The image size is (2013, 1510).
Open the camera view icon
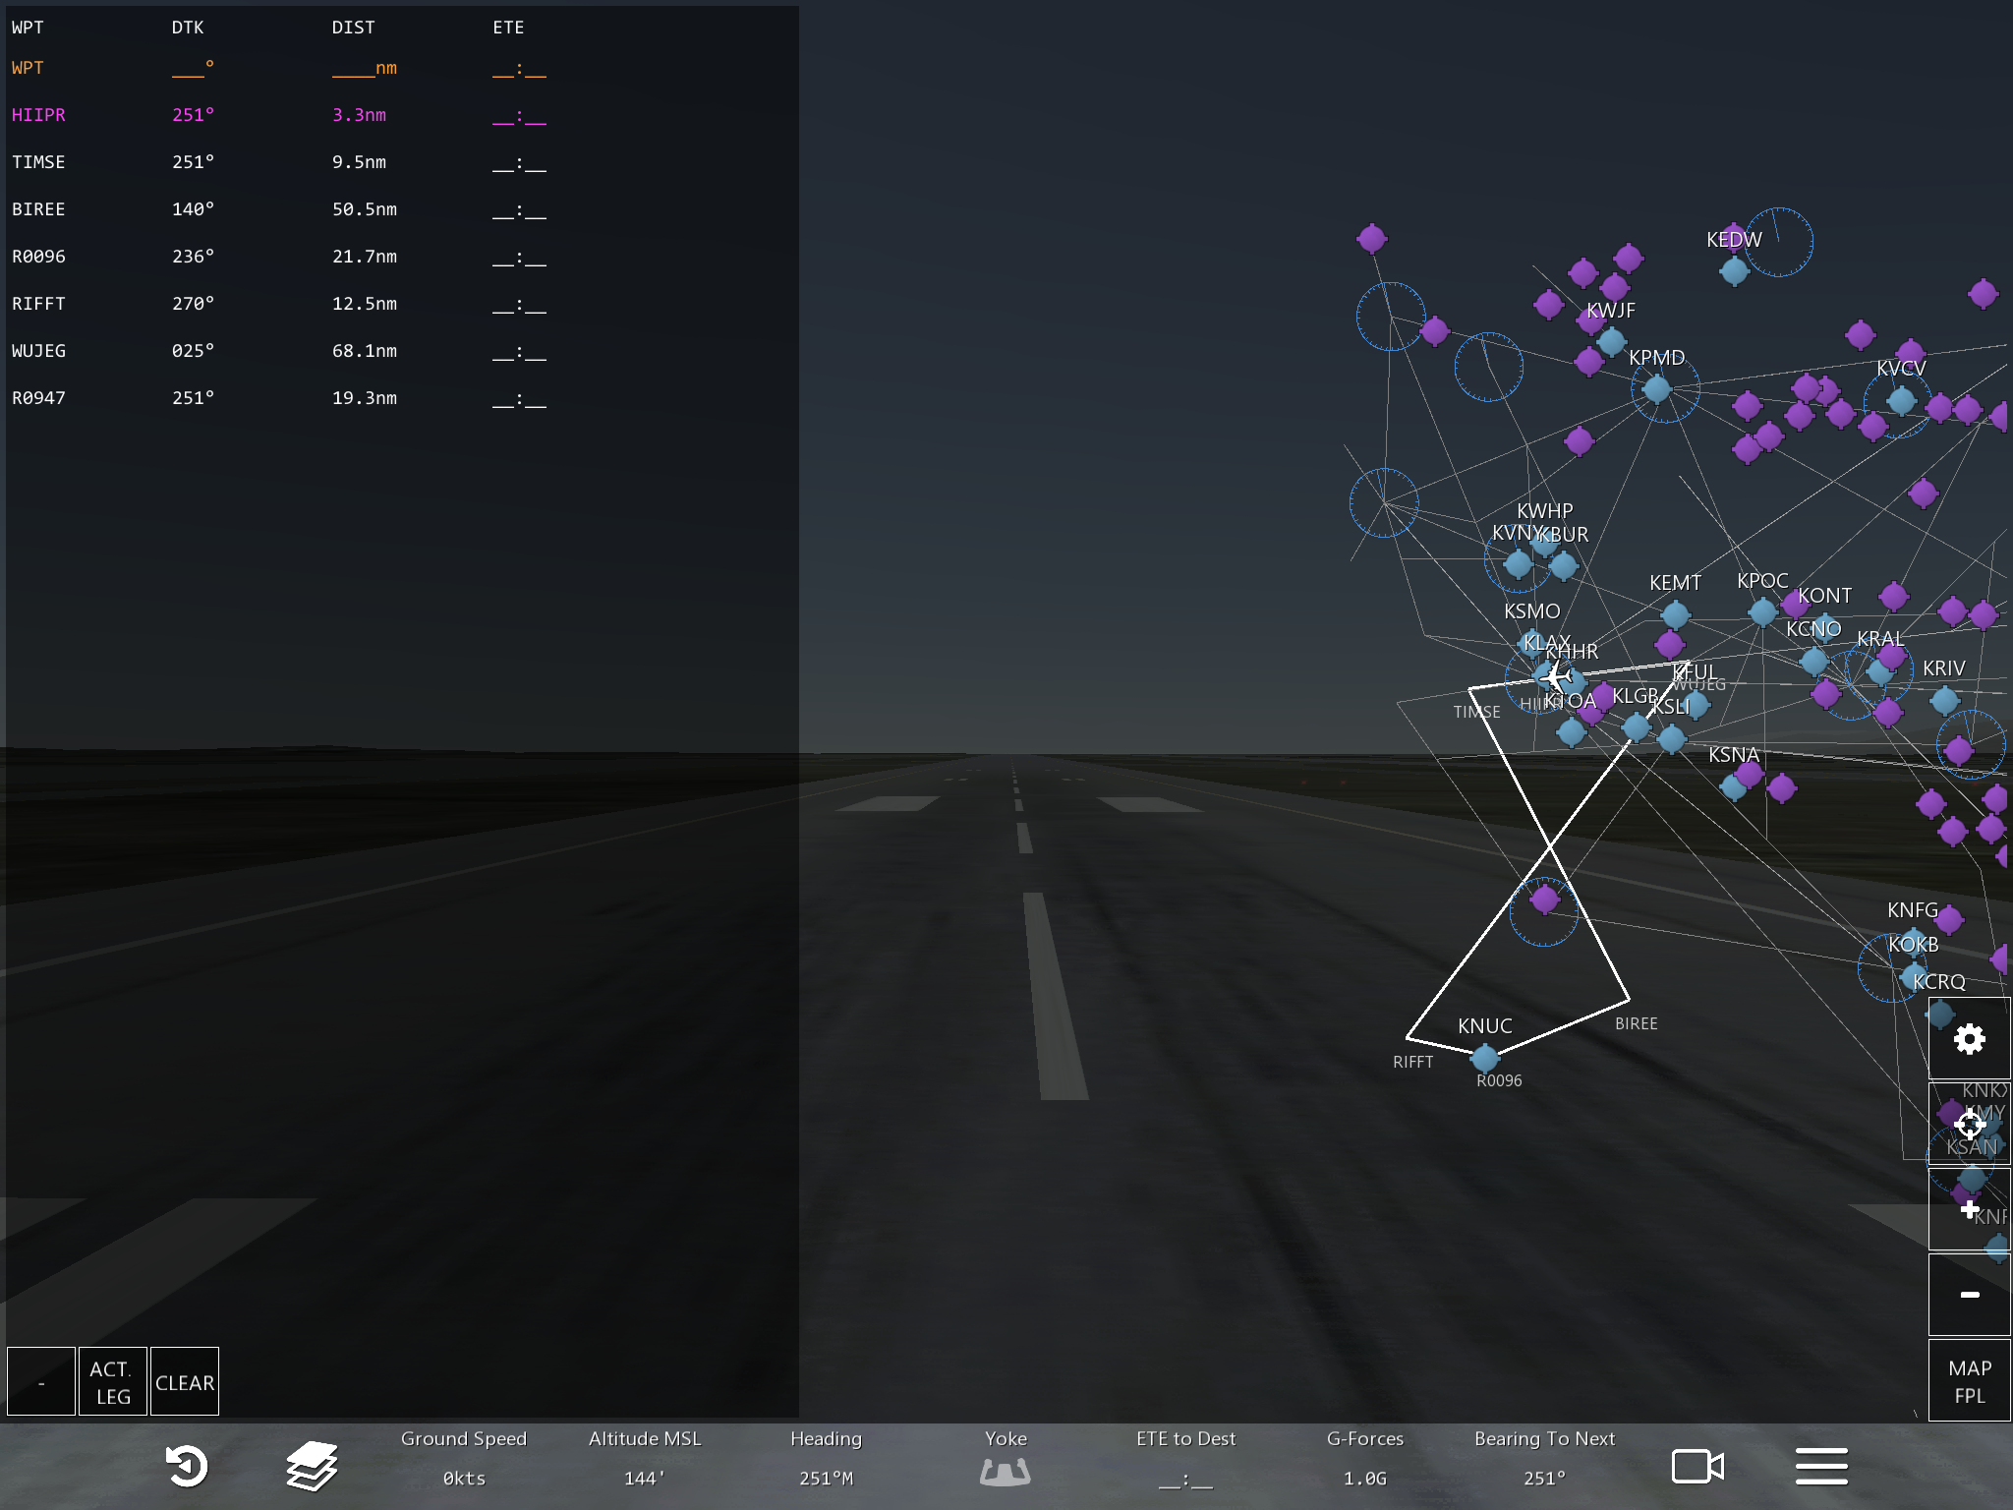1697,1466
